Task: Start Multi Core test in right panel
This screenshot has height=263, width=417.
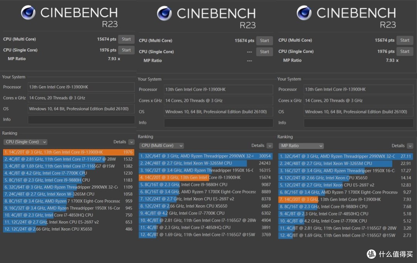Action: [405, 40]
